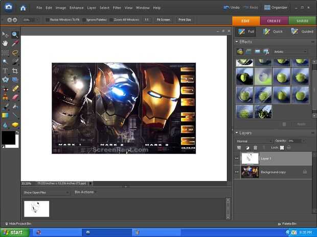This screenshot has width=317, height=237.
Task: Click the Fit Screen button
Action: click(163, 20)
